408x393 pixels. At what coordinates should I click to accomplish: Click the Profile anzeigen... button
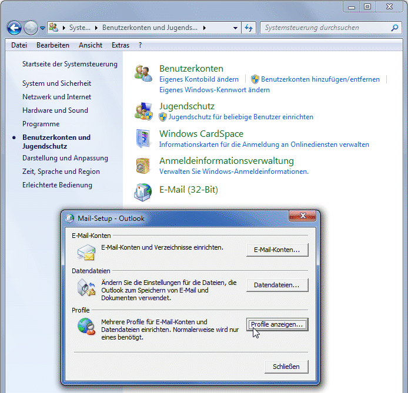tap(277, 324)
